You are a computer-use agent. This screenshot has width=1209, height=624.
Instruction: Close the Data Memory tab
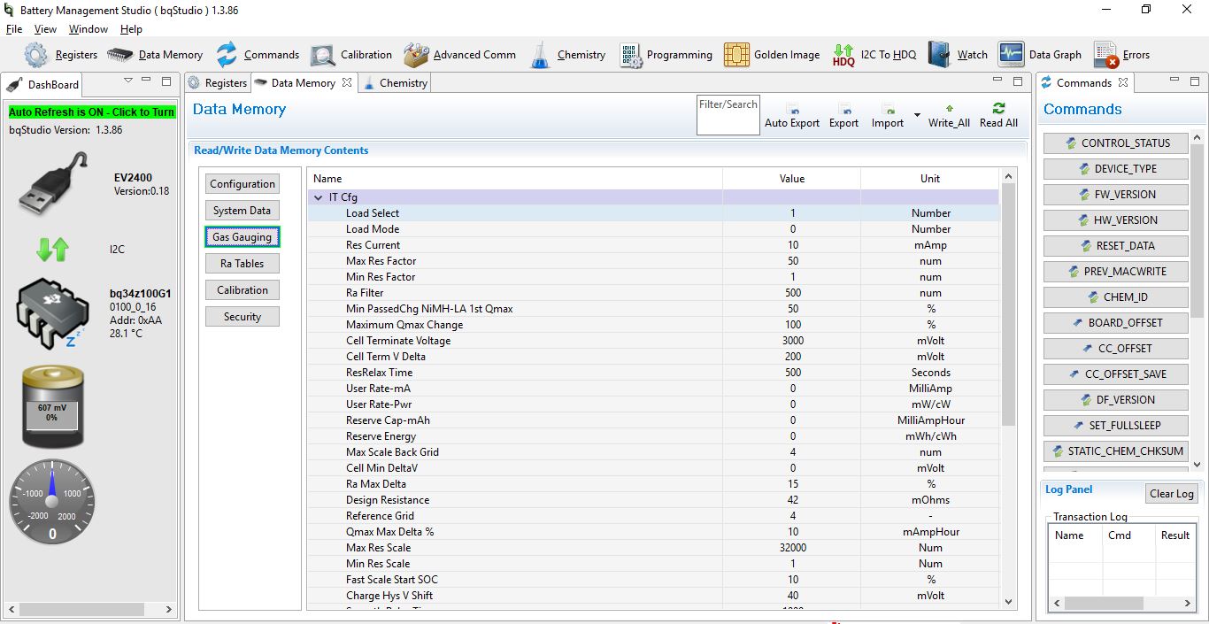347,82
